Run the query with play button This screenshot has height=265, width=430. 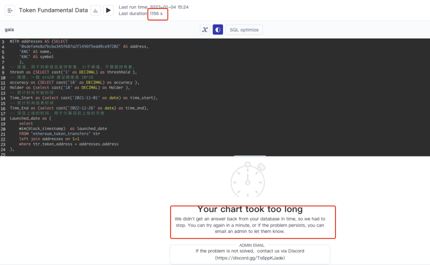tap(108, 10)
